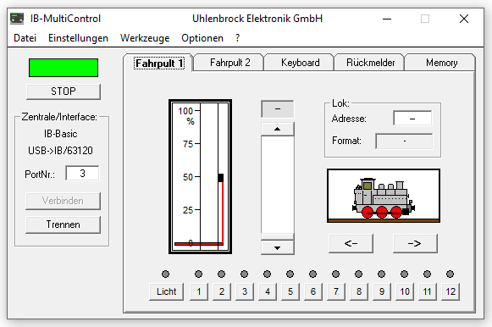Close the IB-MultiControl window

coord(464,19)
